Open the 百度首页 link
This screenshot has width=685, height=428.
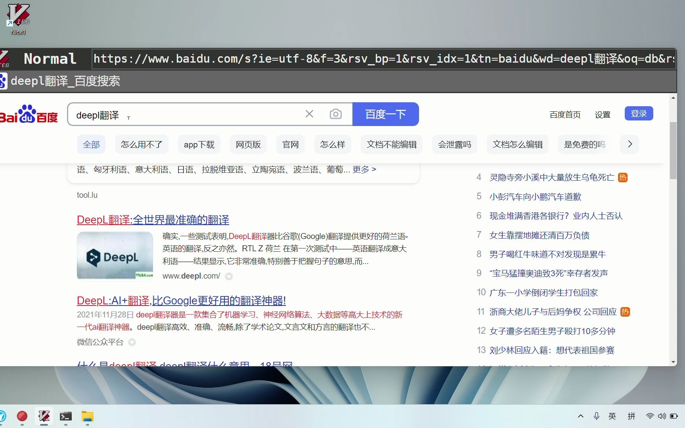click(x=565, y=115)
